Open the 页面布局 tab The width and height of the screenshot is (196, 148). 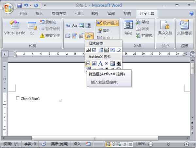tap(59, 13)
